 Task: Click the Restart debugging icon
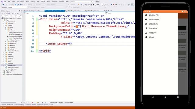116,5
